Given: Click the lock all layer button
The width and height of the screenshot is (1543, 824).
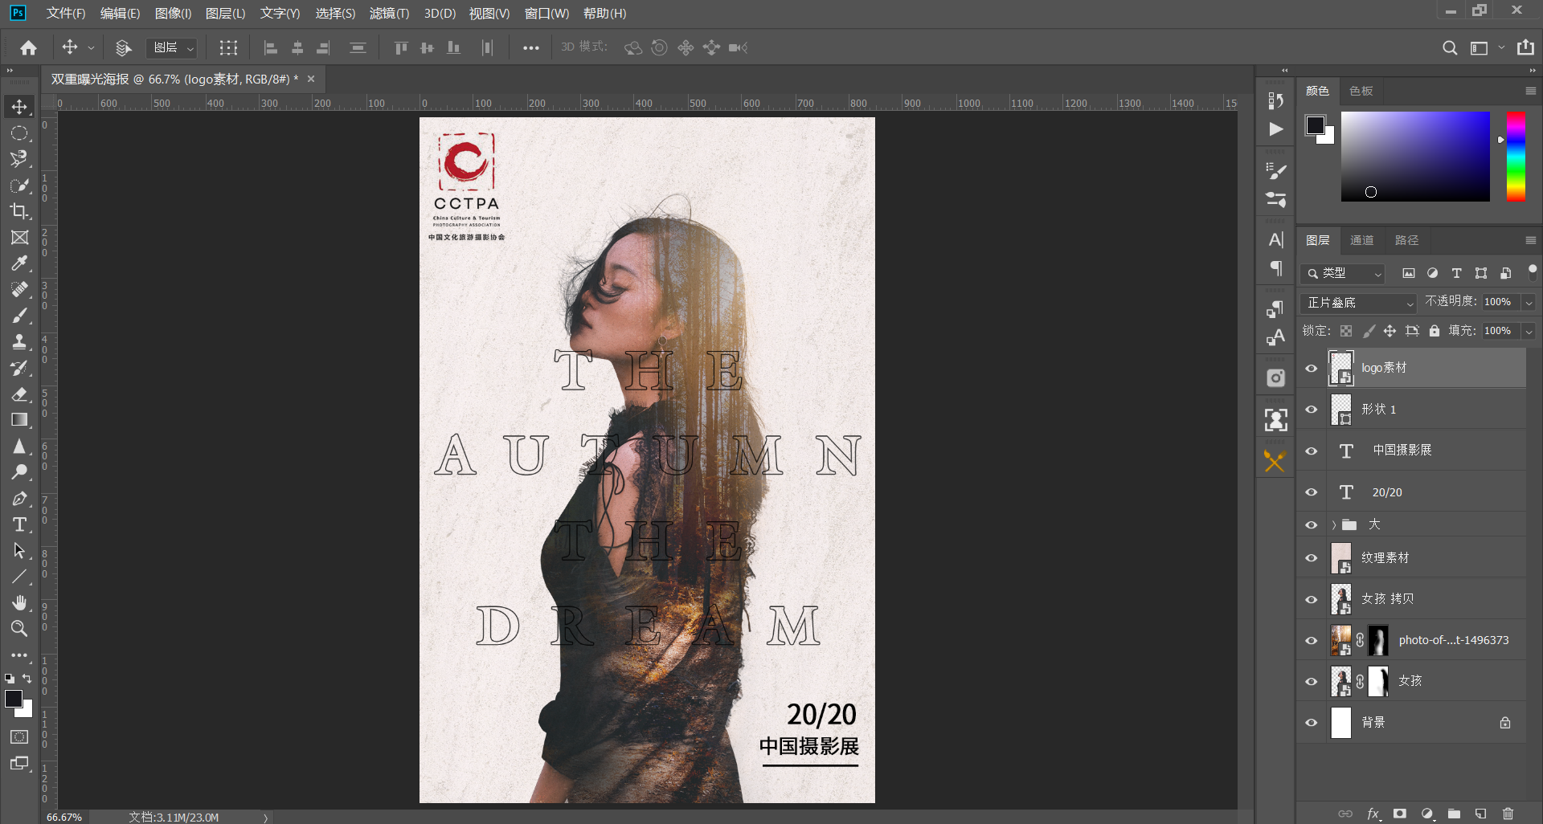Looking at the screenshot, I should pyautogui.click(x=1435, y=331).
